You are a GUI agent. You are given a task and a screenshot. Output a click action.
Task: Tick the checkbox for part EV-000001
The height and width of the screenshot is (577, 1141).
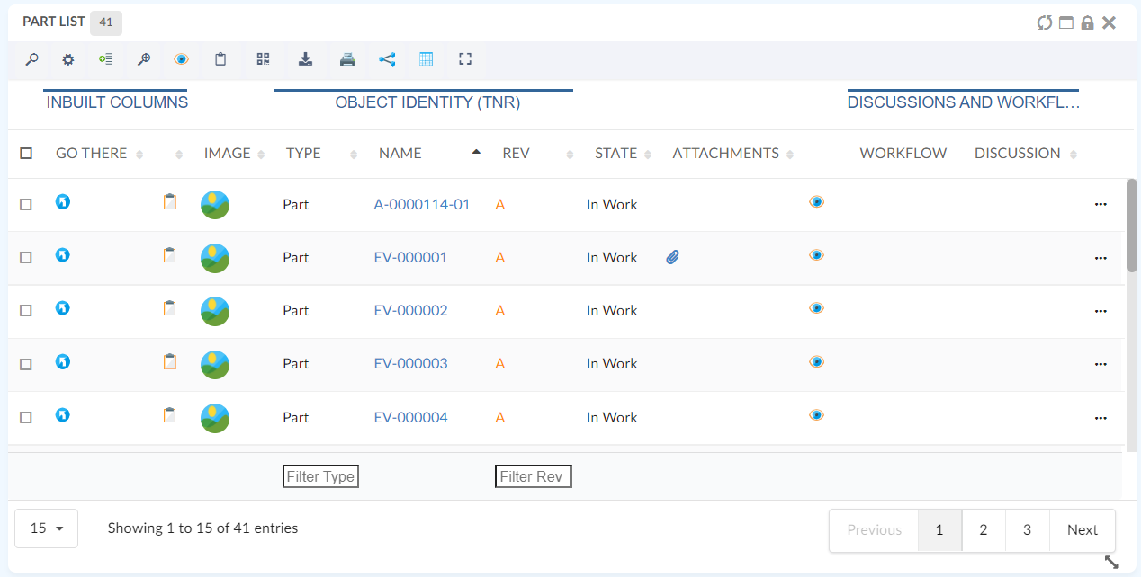[26, 258]
